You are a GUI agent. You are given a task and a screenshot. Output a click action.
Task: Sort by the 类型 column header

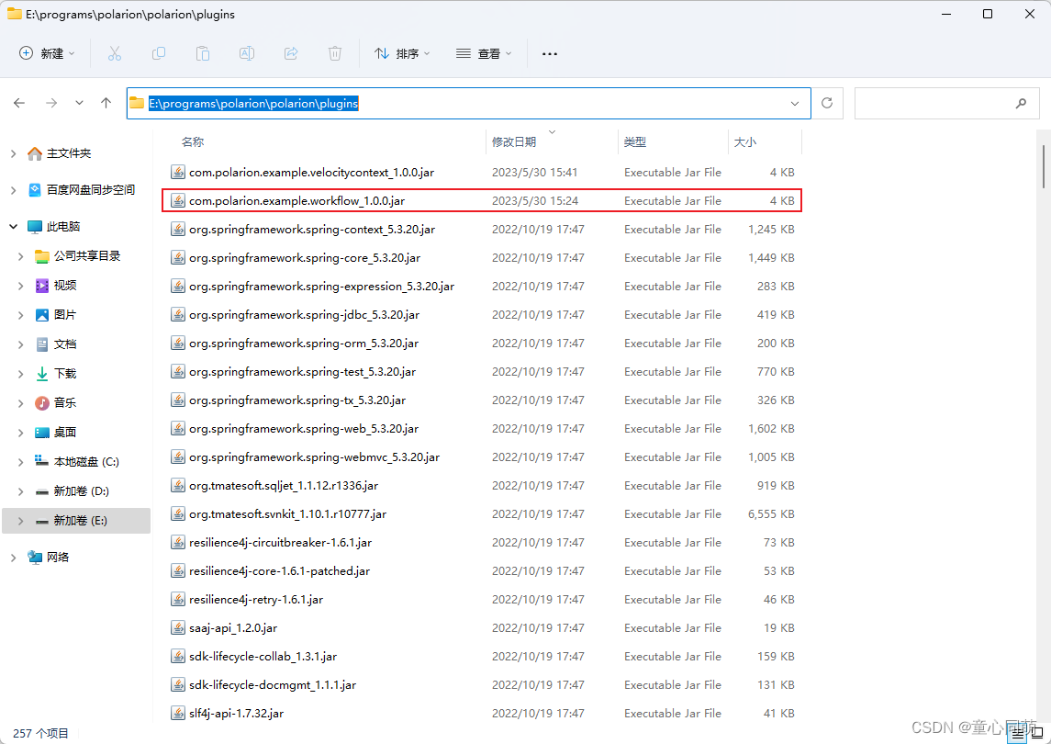click(635, 142)
